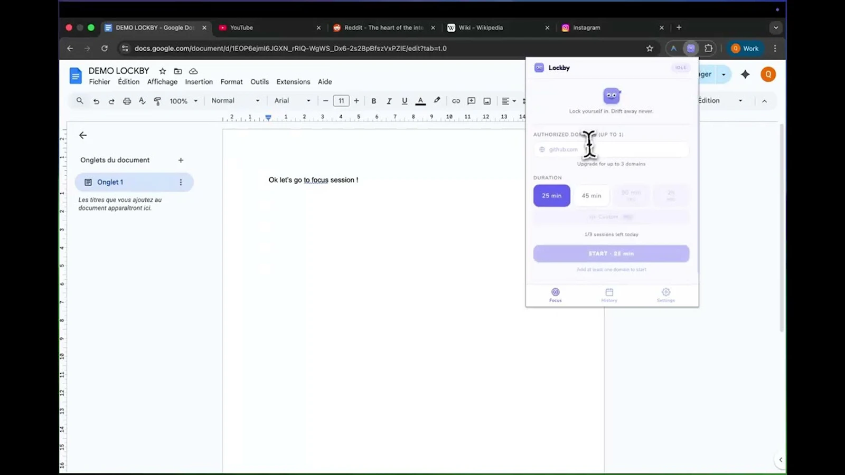Open the 100% zoom dropdown

tap(182, 100)
